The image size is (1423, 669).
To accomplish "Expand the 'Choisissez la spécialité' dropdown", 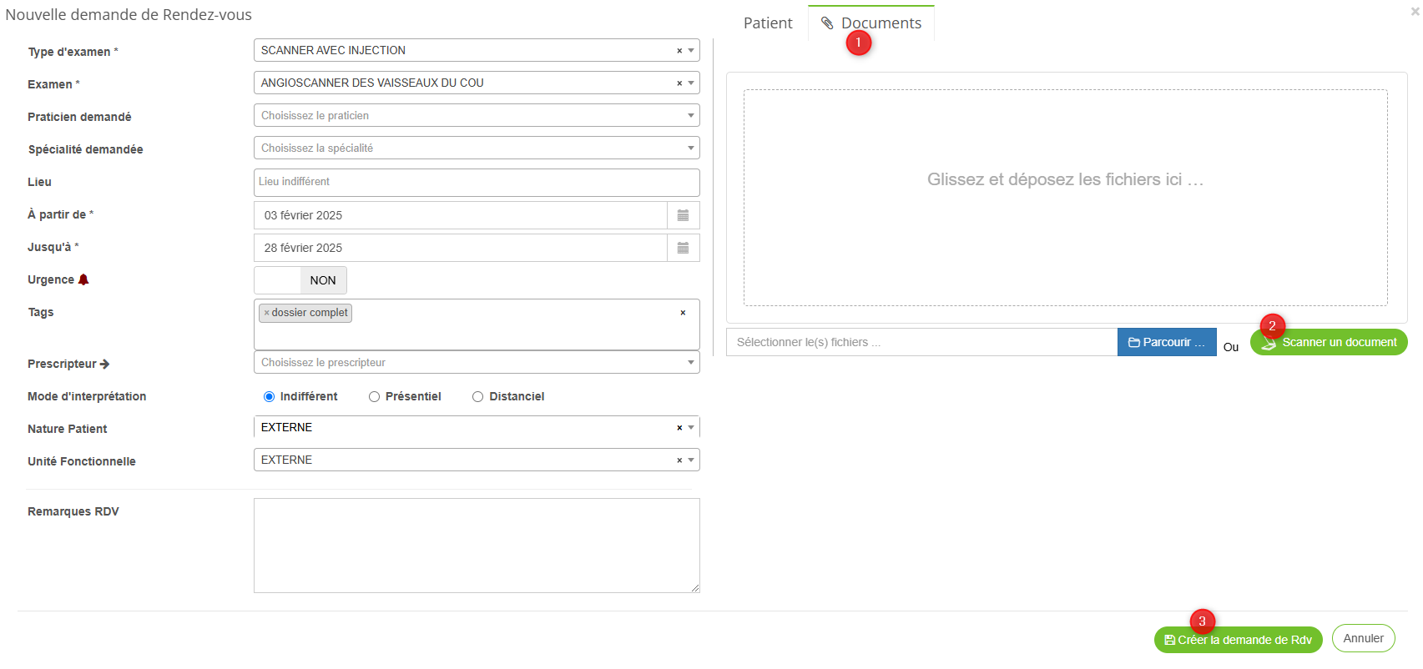I will (476, 148).
